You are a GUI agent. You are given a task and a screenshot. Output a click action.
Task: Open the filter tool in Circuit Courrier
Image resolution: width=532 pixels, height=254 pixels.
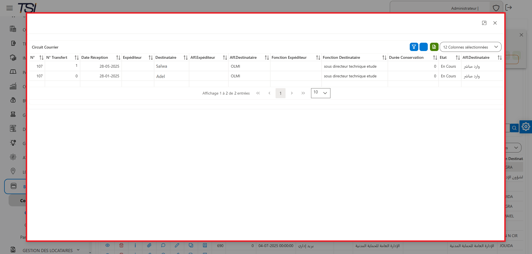pos(414,47)
